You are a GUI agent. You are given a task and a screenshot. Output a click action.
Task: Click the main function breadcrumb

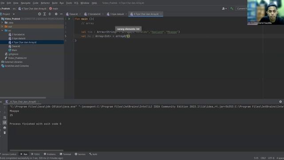(x=54, y=8)
